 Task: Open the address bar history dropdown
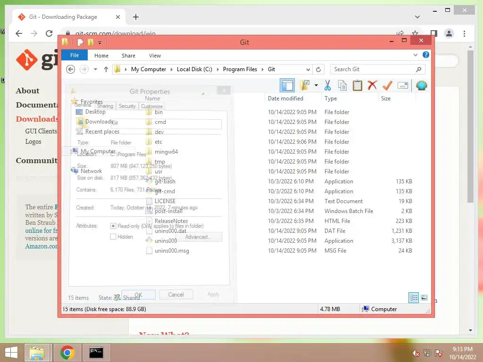308,69
